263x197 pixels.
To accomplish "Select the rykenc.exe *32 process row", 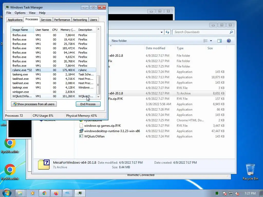I will pyautogui.click(x=53, y=70).
